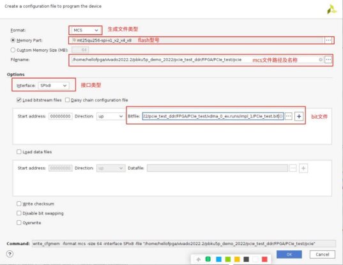Click the OK button

289,254
